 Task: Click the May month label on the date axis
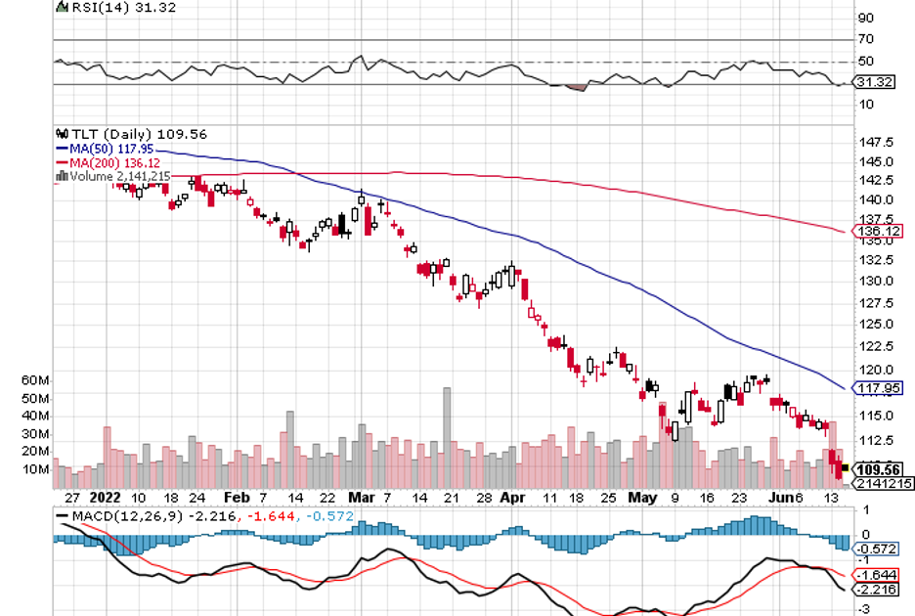(642, 498)
